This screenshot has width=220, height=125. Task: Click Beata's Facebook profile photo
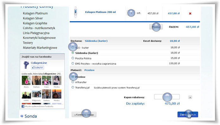pyautogui.click(x=26, y=80)
